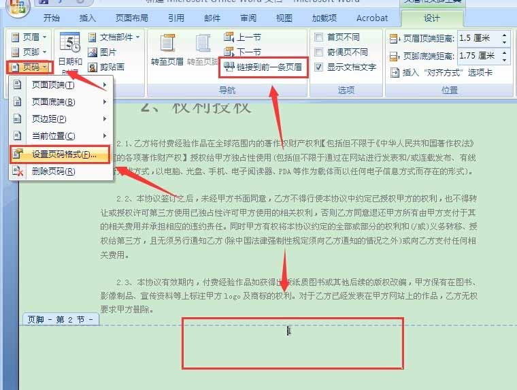The image size is (517, 390).
Task: Switch to the 插入 ribbon tab
Action: [87, 18]
